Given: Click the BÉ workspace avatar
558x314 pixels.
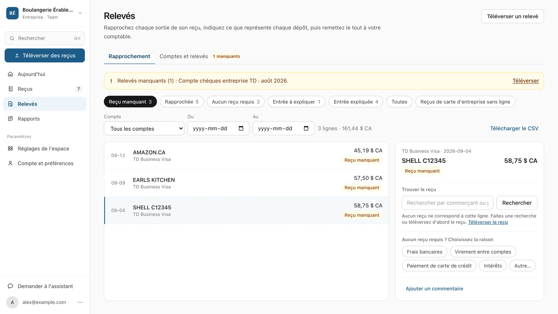Looking at the screenshot, I should [x=12, y=13].
